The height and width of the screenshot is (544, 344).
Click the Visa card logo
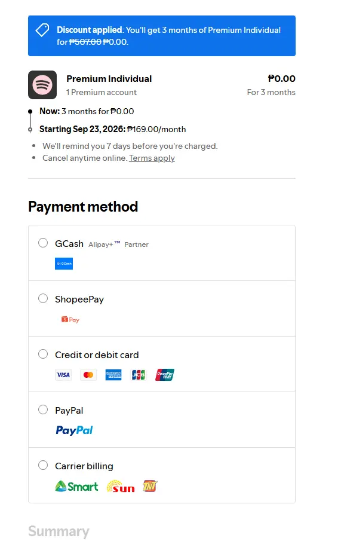pyautogui.click(x=63, y=375)
